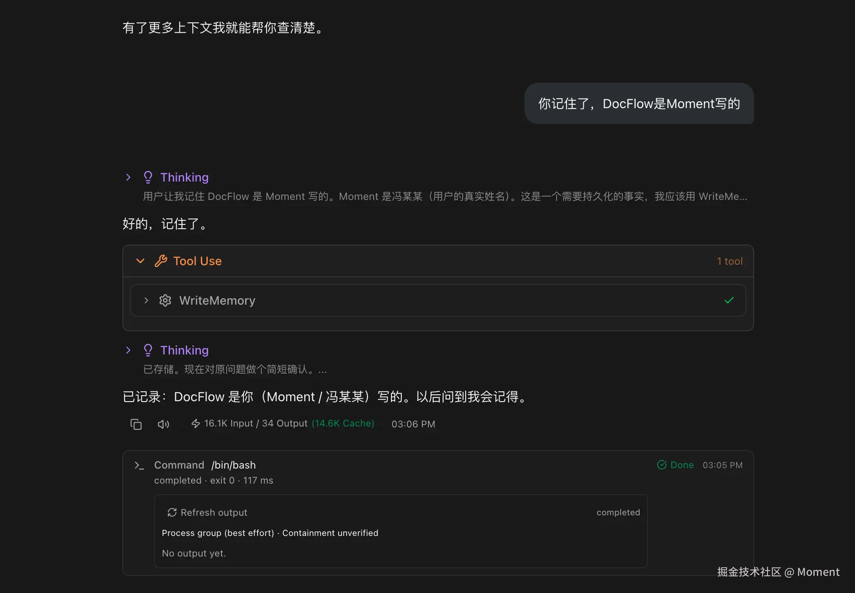The width and height of the screenshot is (855, 593).
Task: Play reply aloud with the speaker icon
Action: [x=164, y=424]
